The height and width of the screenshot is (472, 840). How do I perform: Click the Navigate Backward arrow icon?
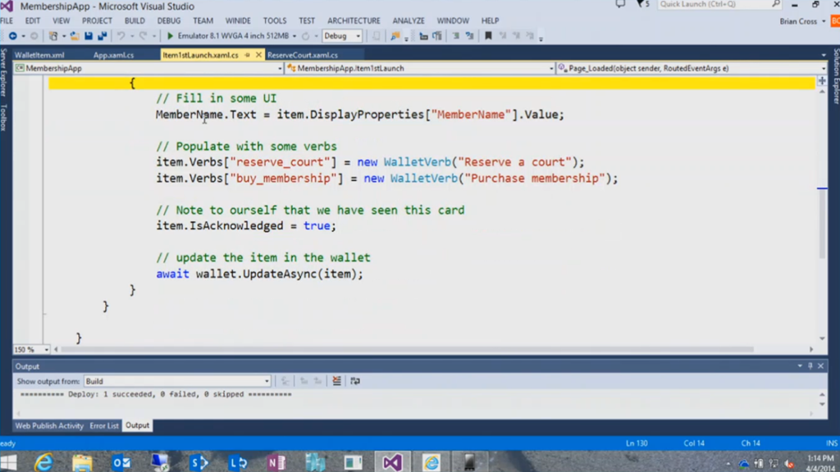point(12,36)
